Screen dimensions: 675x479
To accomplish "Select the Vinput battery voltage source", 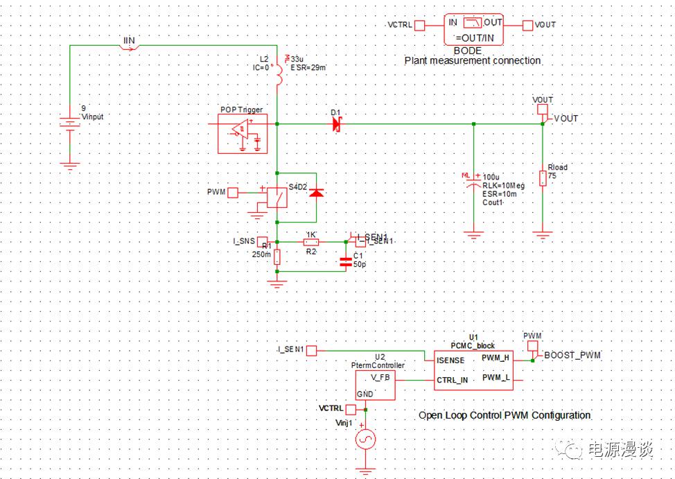I will click(69, 125).
